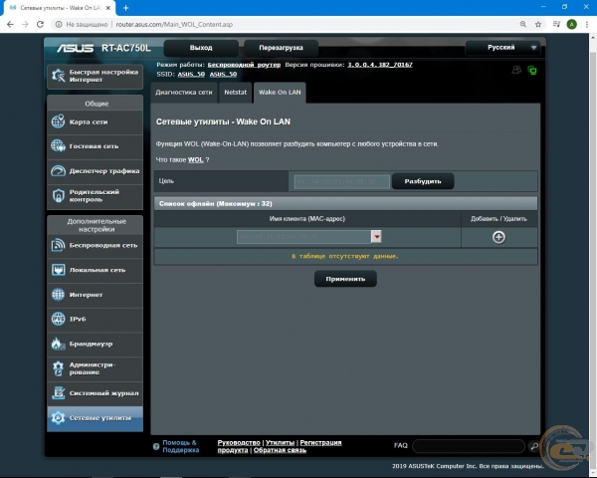Click the Применить button
Image resolution: width=597 pixels, height=478 pixels.
pyautogui.click(x=345, y=280)
